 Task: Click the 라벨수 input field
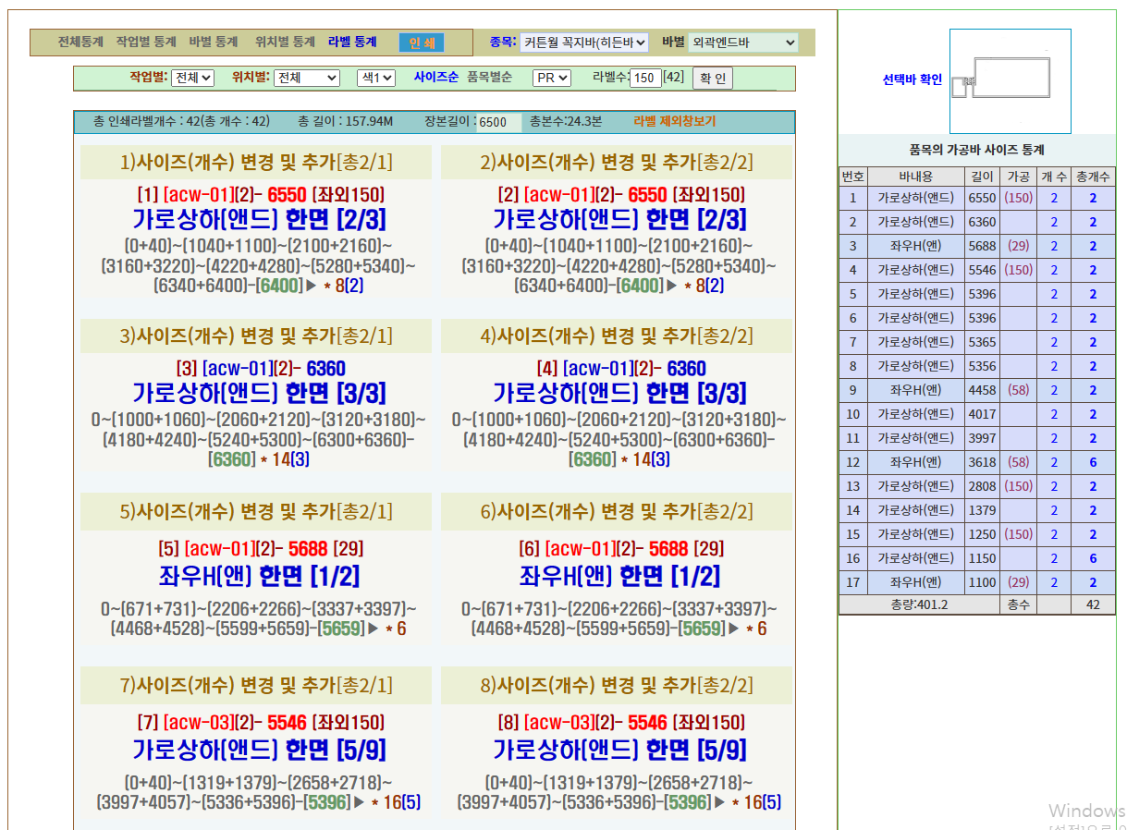645,79
